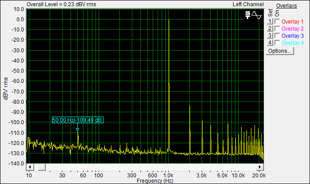Click the 100 frequency axis value
Image resolution: width=310 pixels, height=184 pixels.
coord(98,175)
